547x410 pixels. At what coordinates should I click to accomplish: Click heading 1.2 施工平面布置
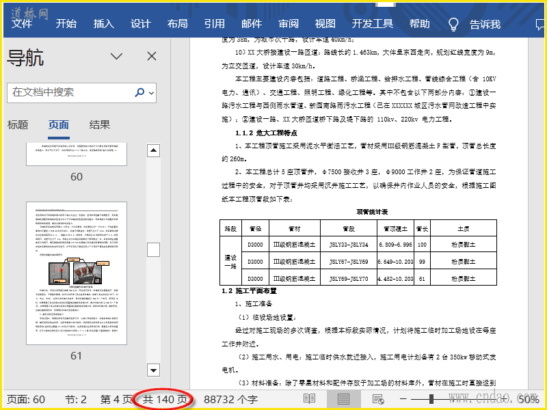[249, 291]
